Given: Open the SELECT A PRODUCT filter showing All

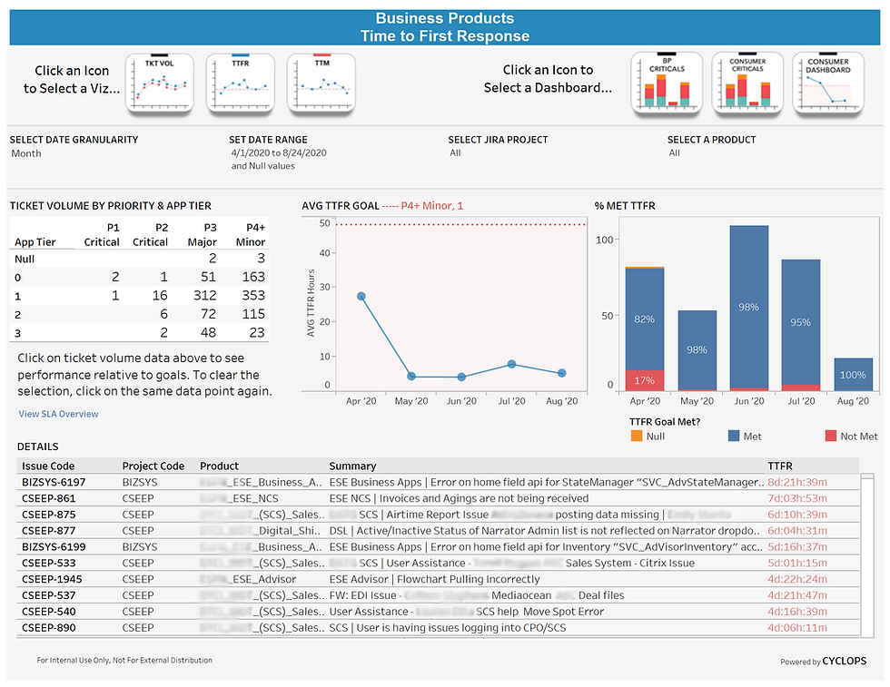Looking at the screenshot, I should [674, 154].
